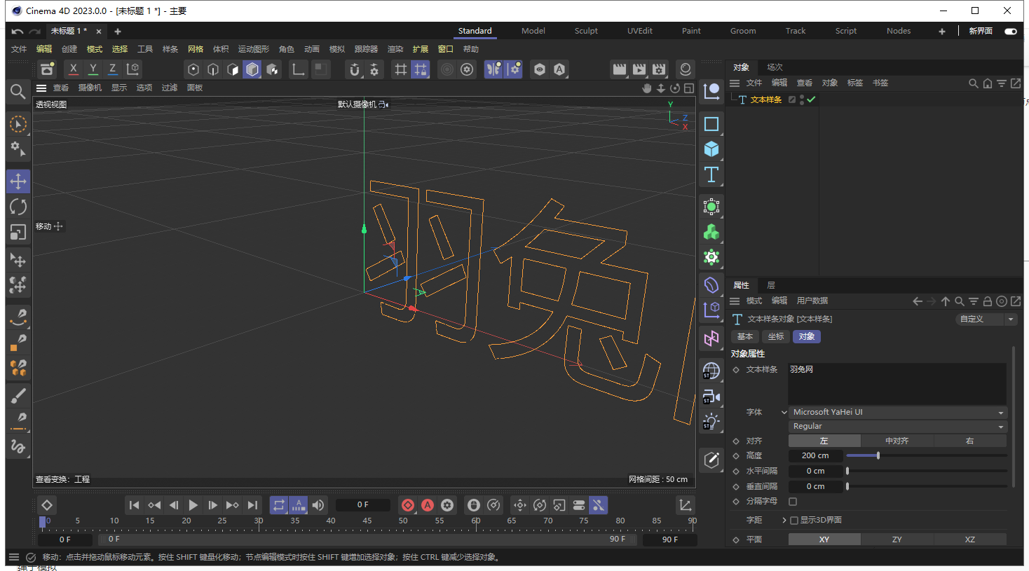
Task: Select the Text spline icon in right sidebar
Action: (x=711, y=175)
